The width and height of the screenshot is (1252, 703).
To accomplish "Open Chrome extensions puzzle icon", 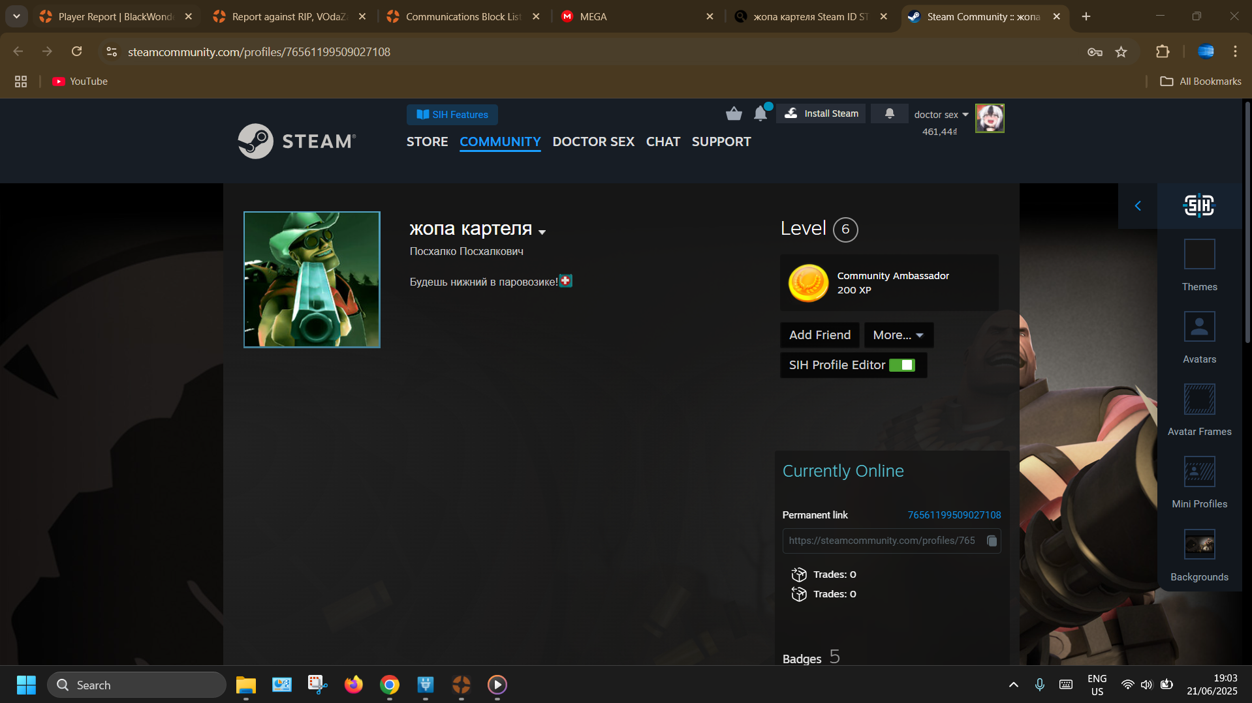I will (1163, 52).
